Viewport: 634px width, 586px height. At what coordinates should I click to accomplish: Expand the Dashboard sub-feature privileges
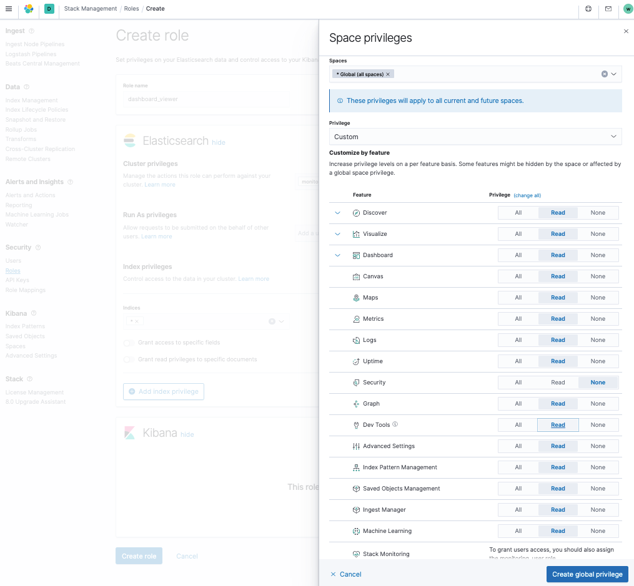(x=338, y=255)
